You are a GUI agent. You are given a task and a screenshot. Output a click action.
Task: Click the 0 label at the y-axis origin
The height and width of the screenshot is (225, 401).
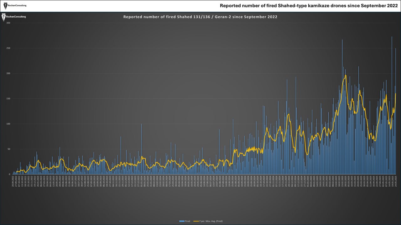pyautogui.click(x=9, y=174)
